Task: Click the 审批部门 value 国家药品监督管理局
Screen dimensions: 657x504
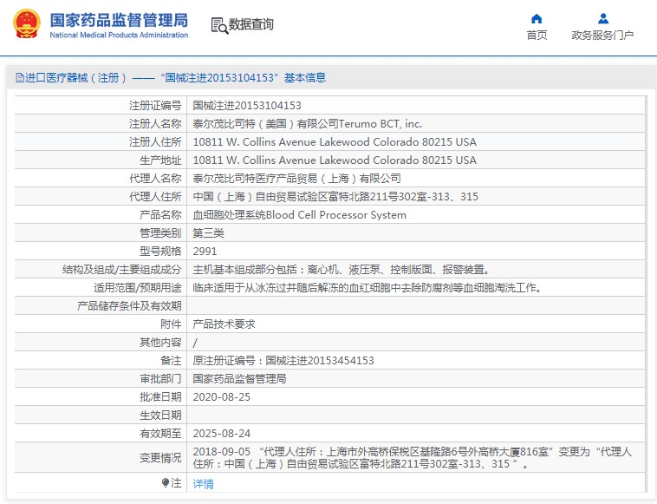Action: tap(239, 379)
